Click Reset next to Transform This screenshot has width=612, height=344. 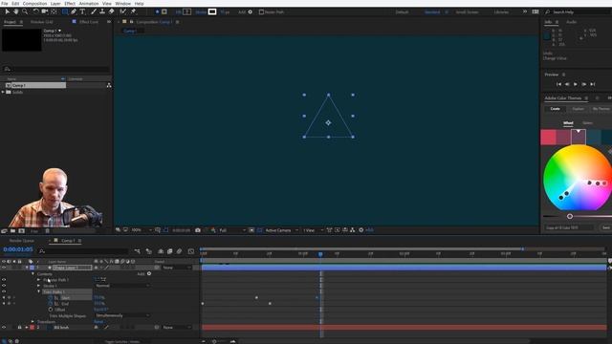98,321
